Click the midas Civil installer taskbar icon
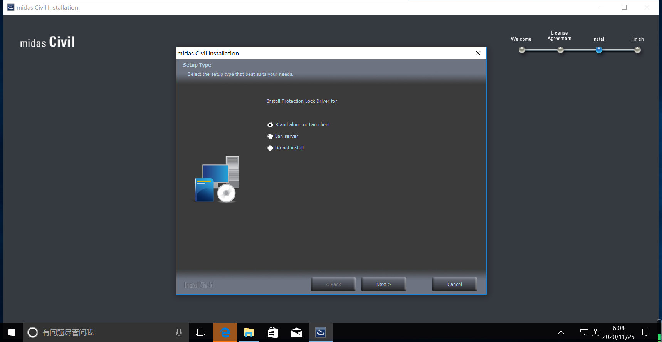Viewport: 662px width, 342px height. point(321,332)
